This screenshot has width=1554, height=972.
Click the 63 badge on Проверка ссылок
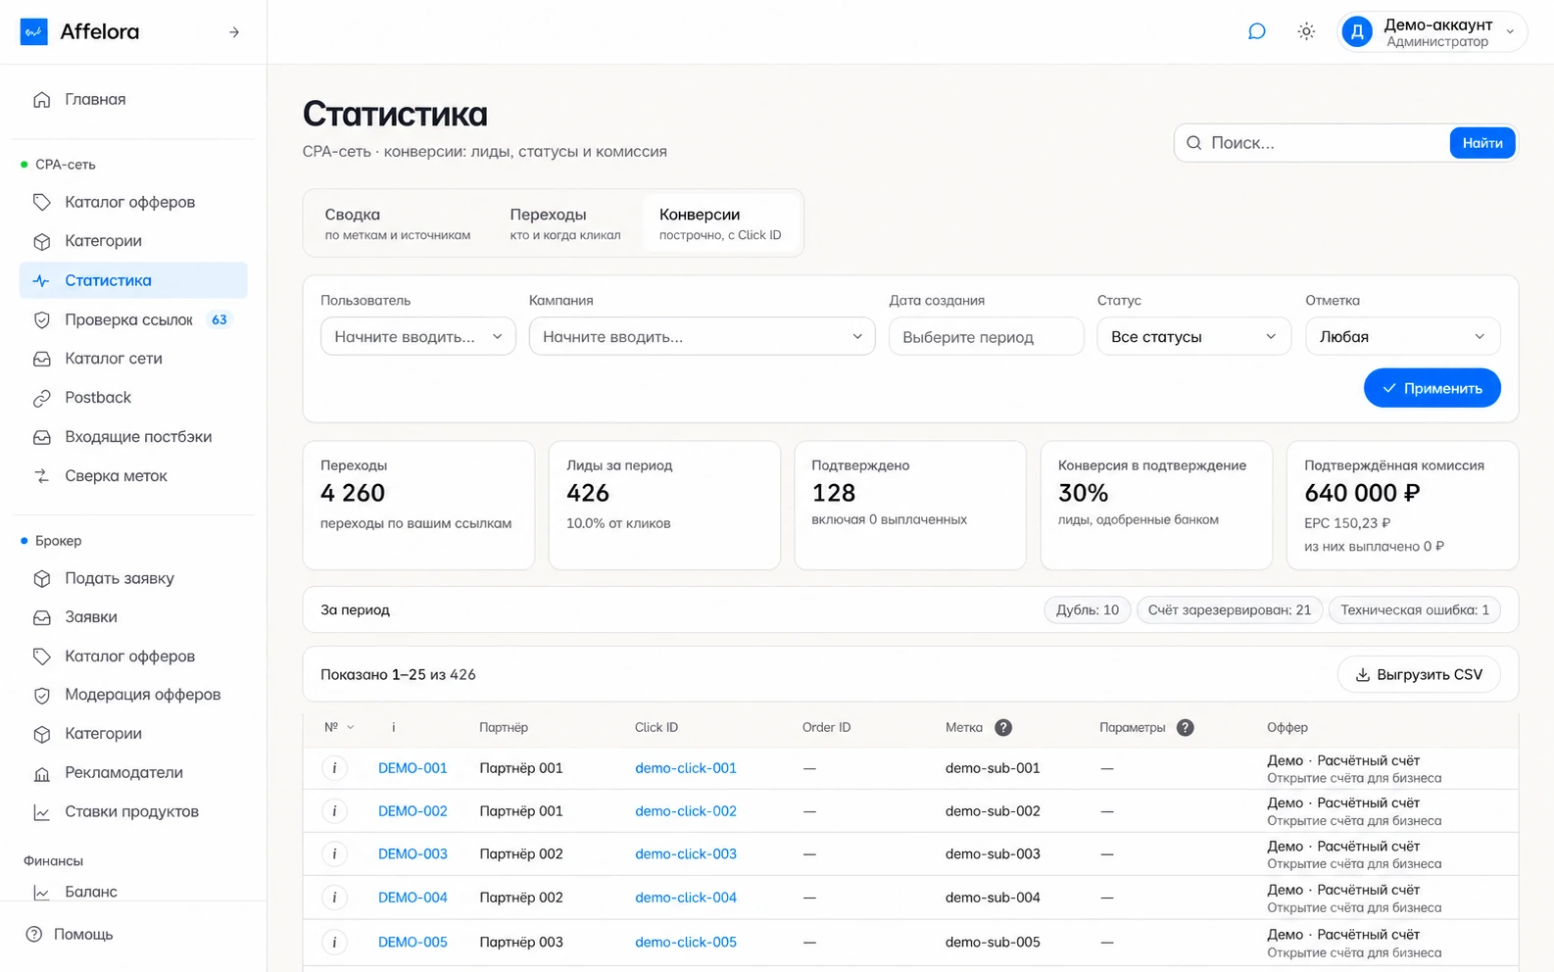tap(219, 319)
